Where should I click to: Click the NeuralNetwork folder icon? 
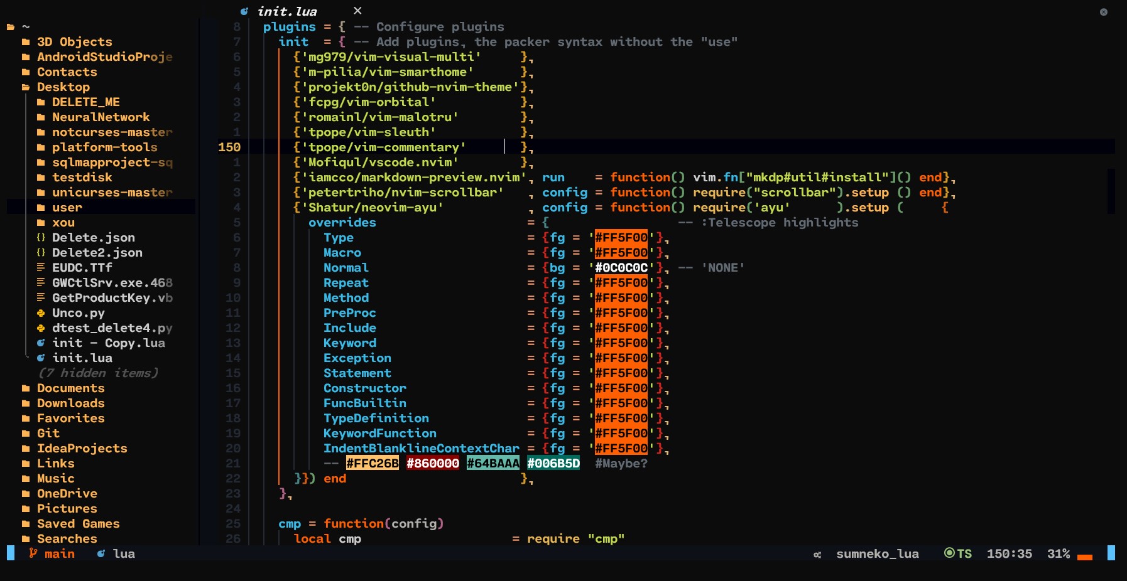coord(41,117)
